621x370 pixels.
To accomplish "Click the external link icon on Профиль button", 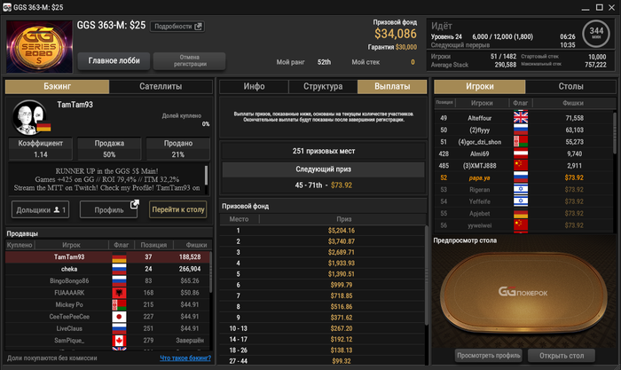I will click(x=135, y=204).
